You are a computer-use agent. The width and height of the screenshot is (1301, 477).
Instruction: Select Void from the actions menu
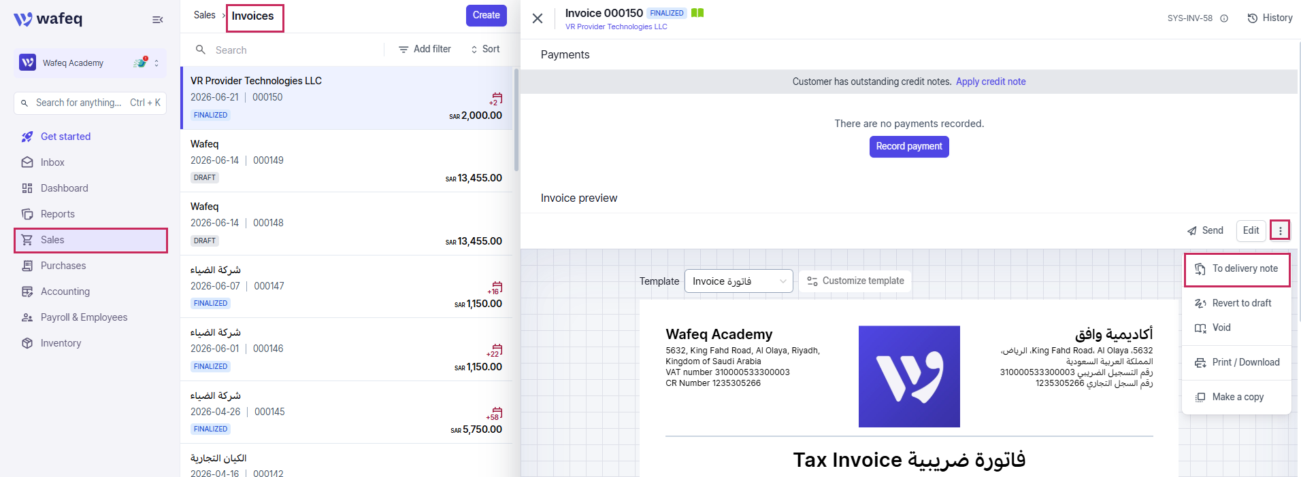point(1236,328)
